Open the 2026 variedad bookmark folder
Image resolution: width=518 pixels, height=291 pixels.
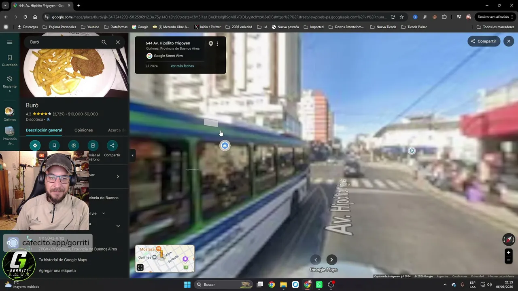(238, 27)
